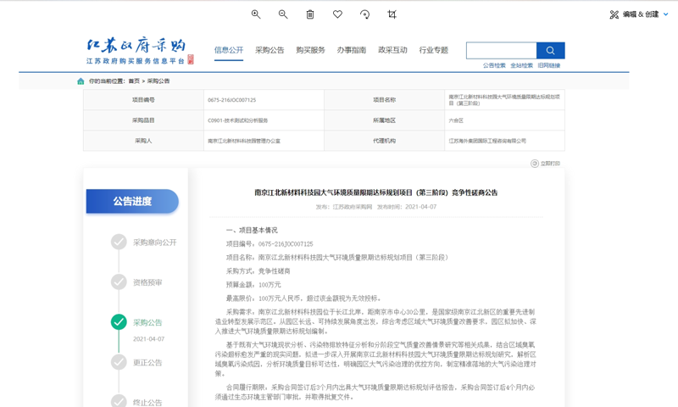Click the C0901-技术测试和分析服务 table cell
This screenshot has height=407, width=678.
tap(264, 120)
